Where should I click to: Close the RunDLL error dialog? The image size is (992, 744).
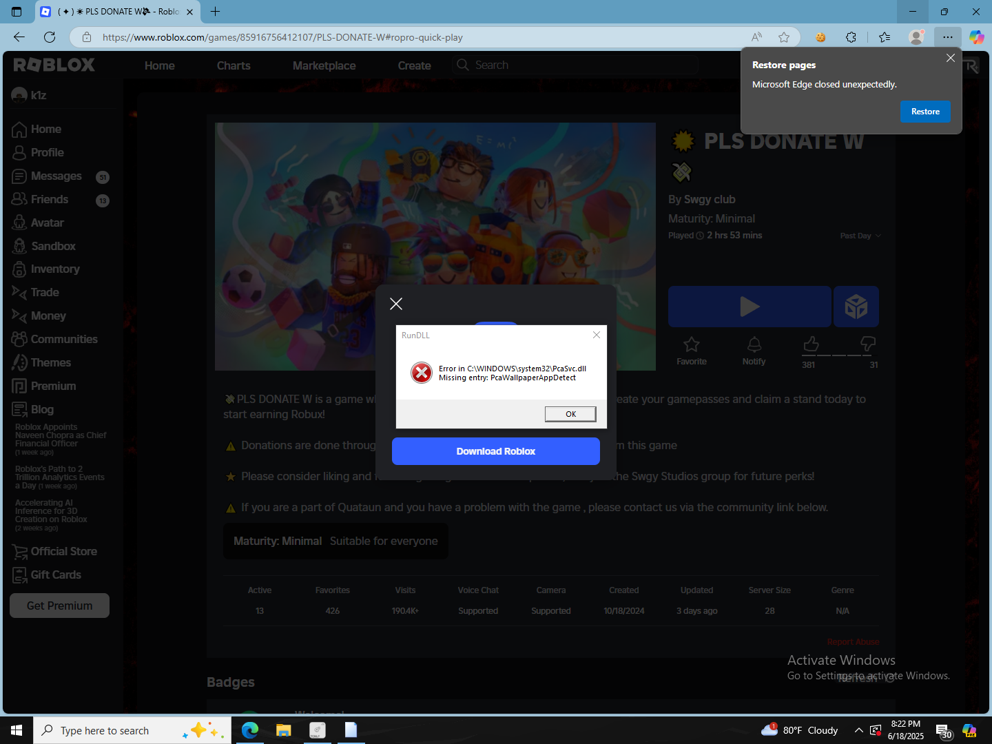tap(597, 335)
